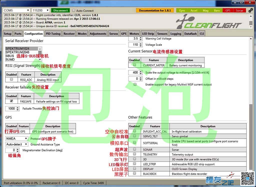Open Documentation for 1.8.1
Screen dimensions: 256x187
click(155, 10)
